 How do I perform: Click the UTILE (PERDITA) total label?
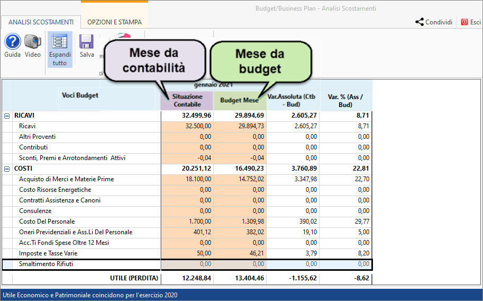(134, 278)
